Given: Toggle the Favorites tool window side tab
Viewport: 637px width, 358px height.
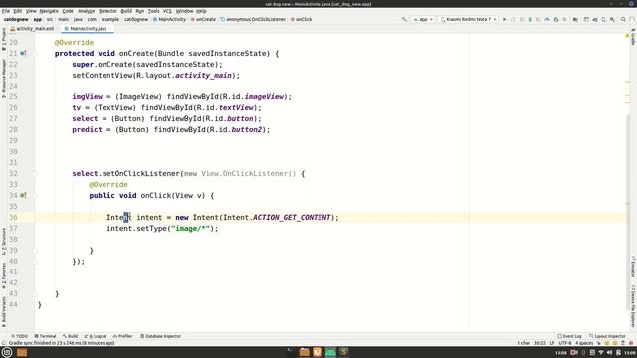Looking at the screenshot, I should click(4, 276).
